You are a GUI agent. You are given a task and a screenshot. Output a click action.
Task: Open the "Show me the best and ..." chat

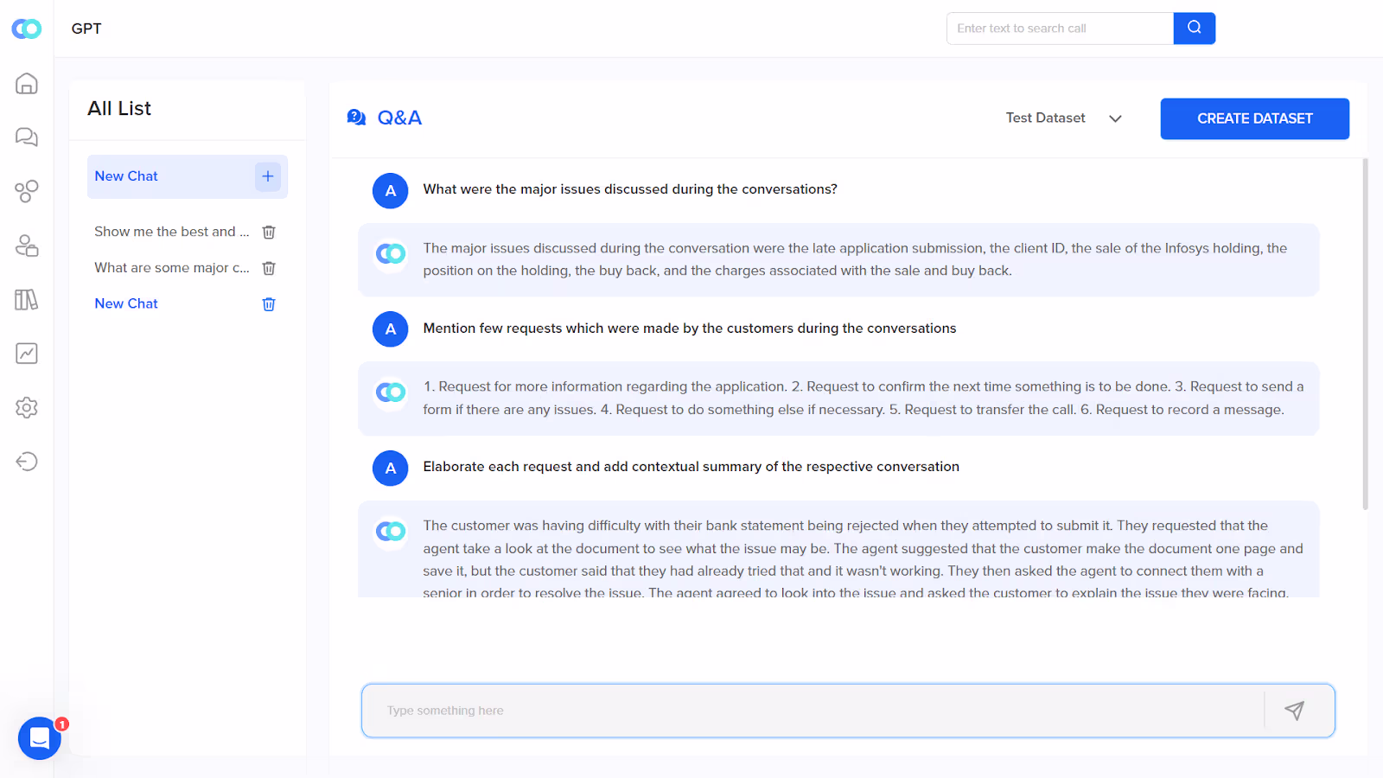pos(172,232)
